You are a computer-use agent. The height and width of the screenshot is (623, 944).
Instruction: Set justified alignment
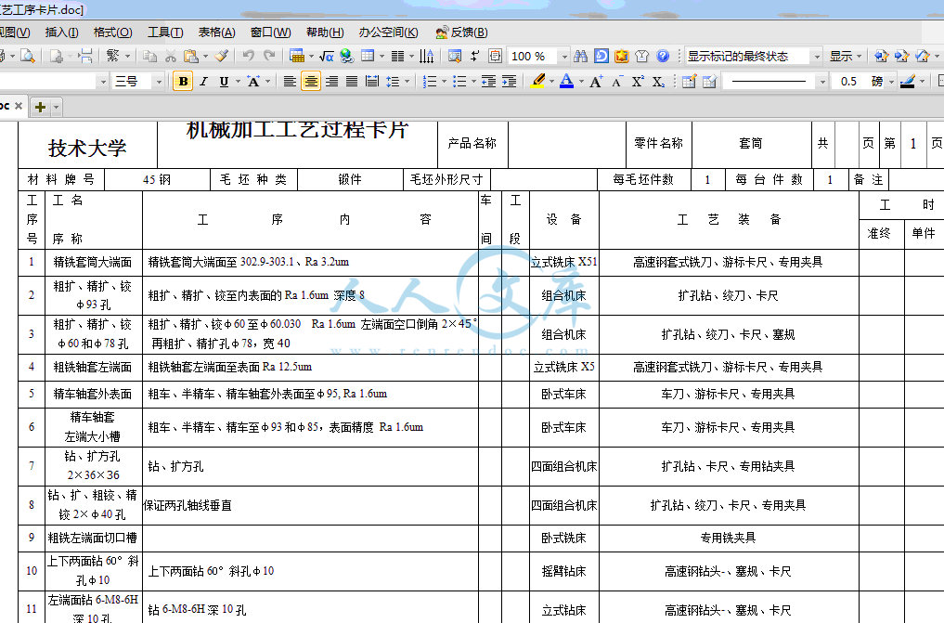[x=352, y=82]
